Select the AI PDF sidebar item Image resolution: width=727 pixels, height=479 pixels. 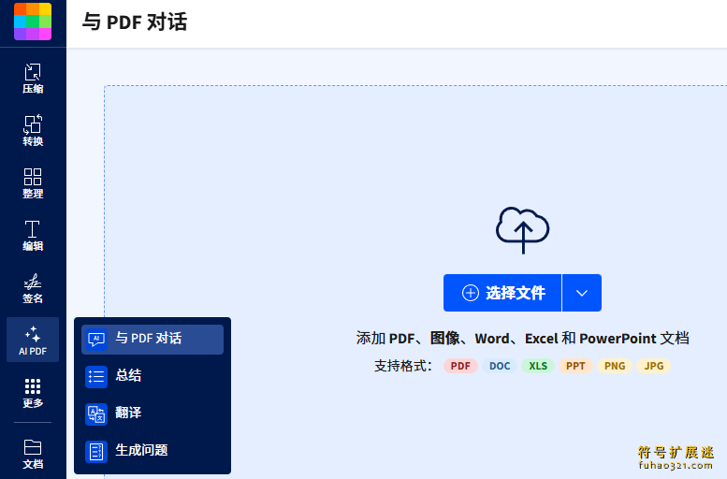(x=33, y=341)
